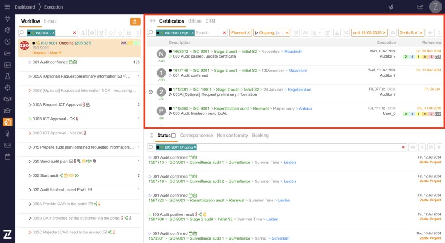
Task: Switch to the Offline tab
Action: coord(195,21)
